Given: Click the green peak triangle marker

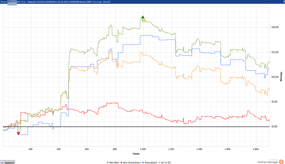Looking at the screenshot, I should 142,17.
